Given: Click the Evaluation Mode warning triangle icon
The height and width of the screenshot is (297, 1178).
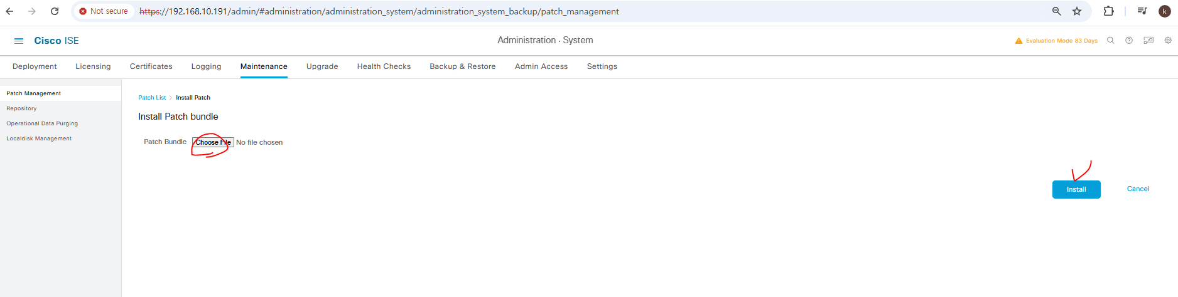Looking at the screenshot, I should [x=1019, y=41].
